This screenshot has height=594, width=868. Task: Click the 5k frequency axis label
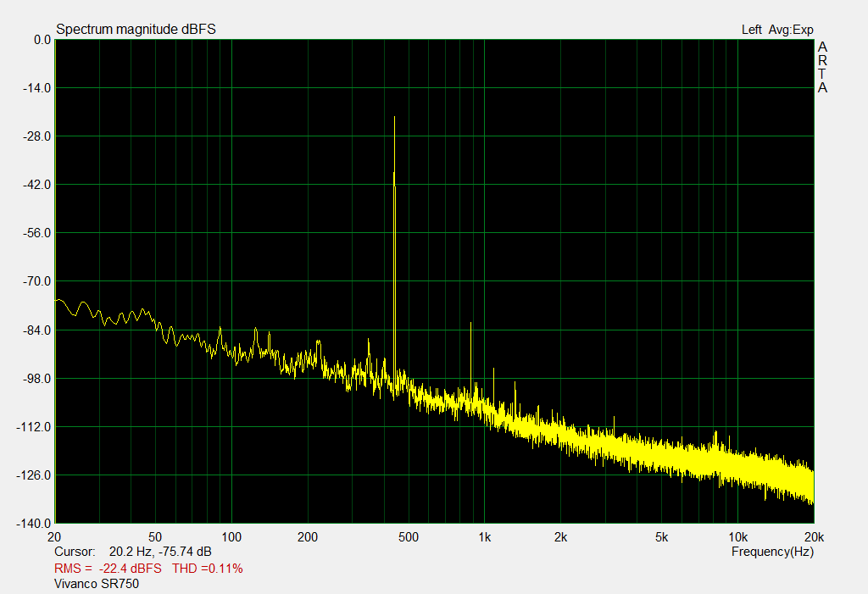tap(661, 537)
